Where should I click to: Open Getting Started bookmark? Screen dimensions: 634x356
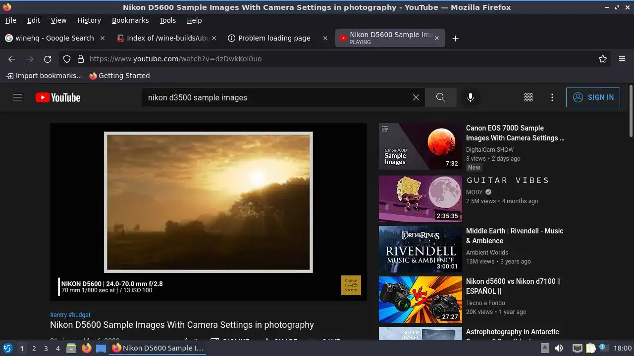[119, 76]
